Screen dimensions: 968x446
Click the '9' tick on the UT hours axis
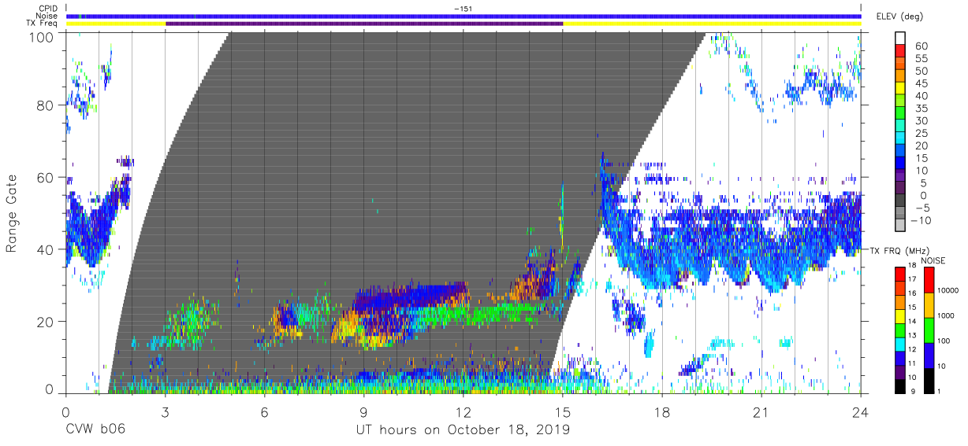click(x=364, y=412)
